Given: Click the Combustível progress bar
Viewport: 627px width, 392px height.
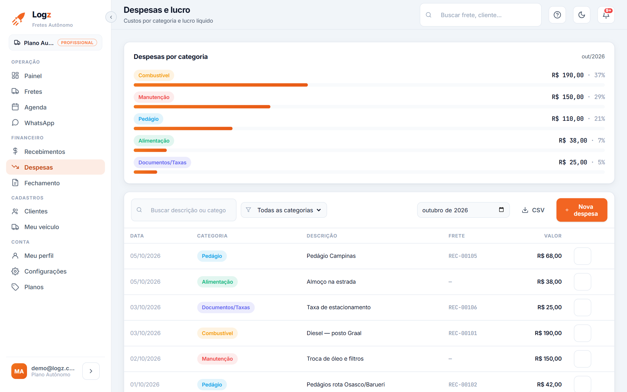Looking at the screenshot, I should pos(369,85).
